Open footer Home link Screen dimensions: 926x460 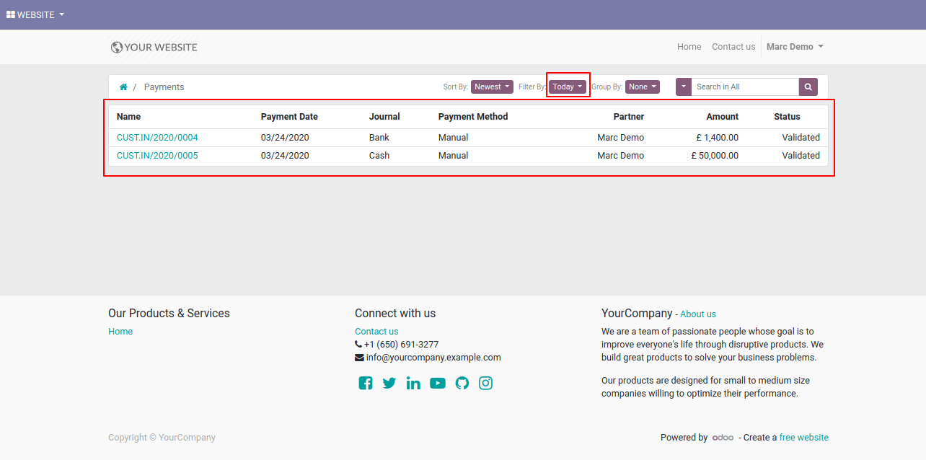(120, 332)
